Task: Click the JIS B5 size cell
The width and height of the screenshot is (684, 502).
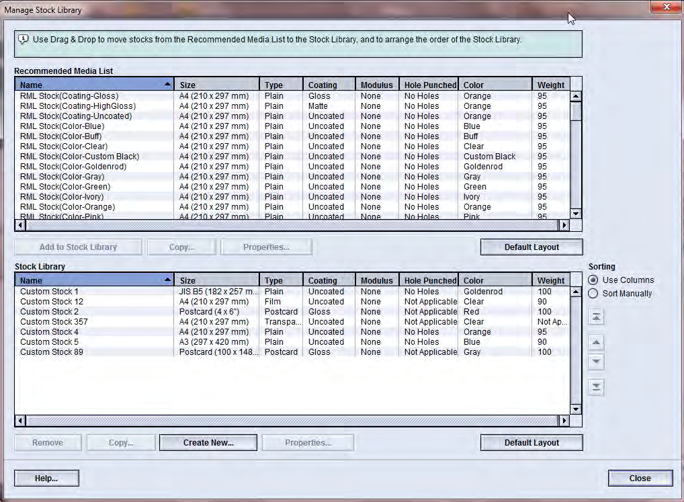Action: point(217,292)
